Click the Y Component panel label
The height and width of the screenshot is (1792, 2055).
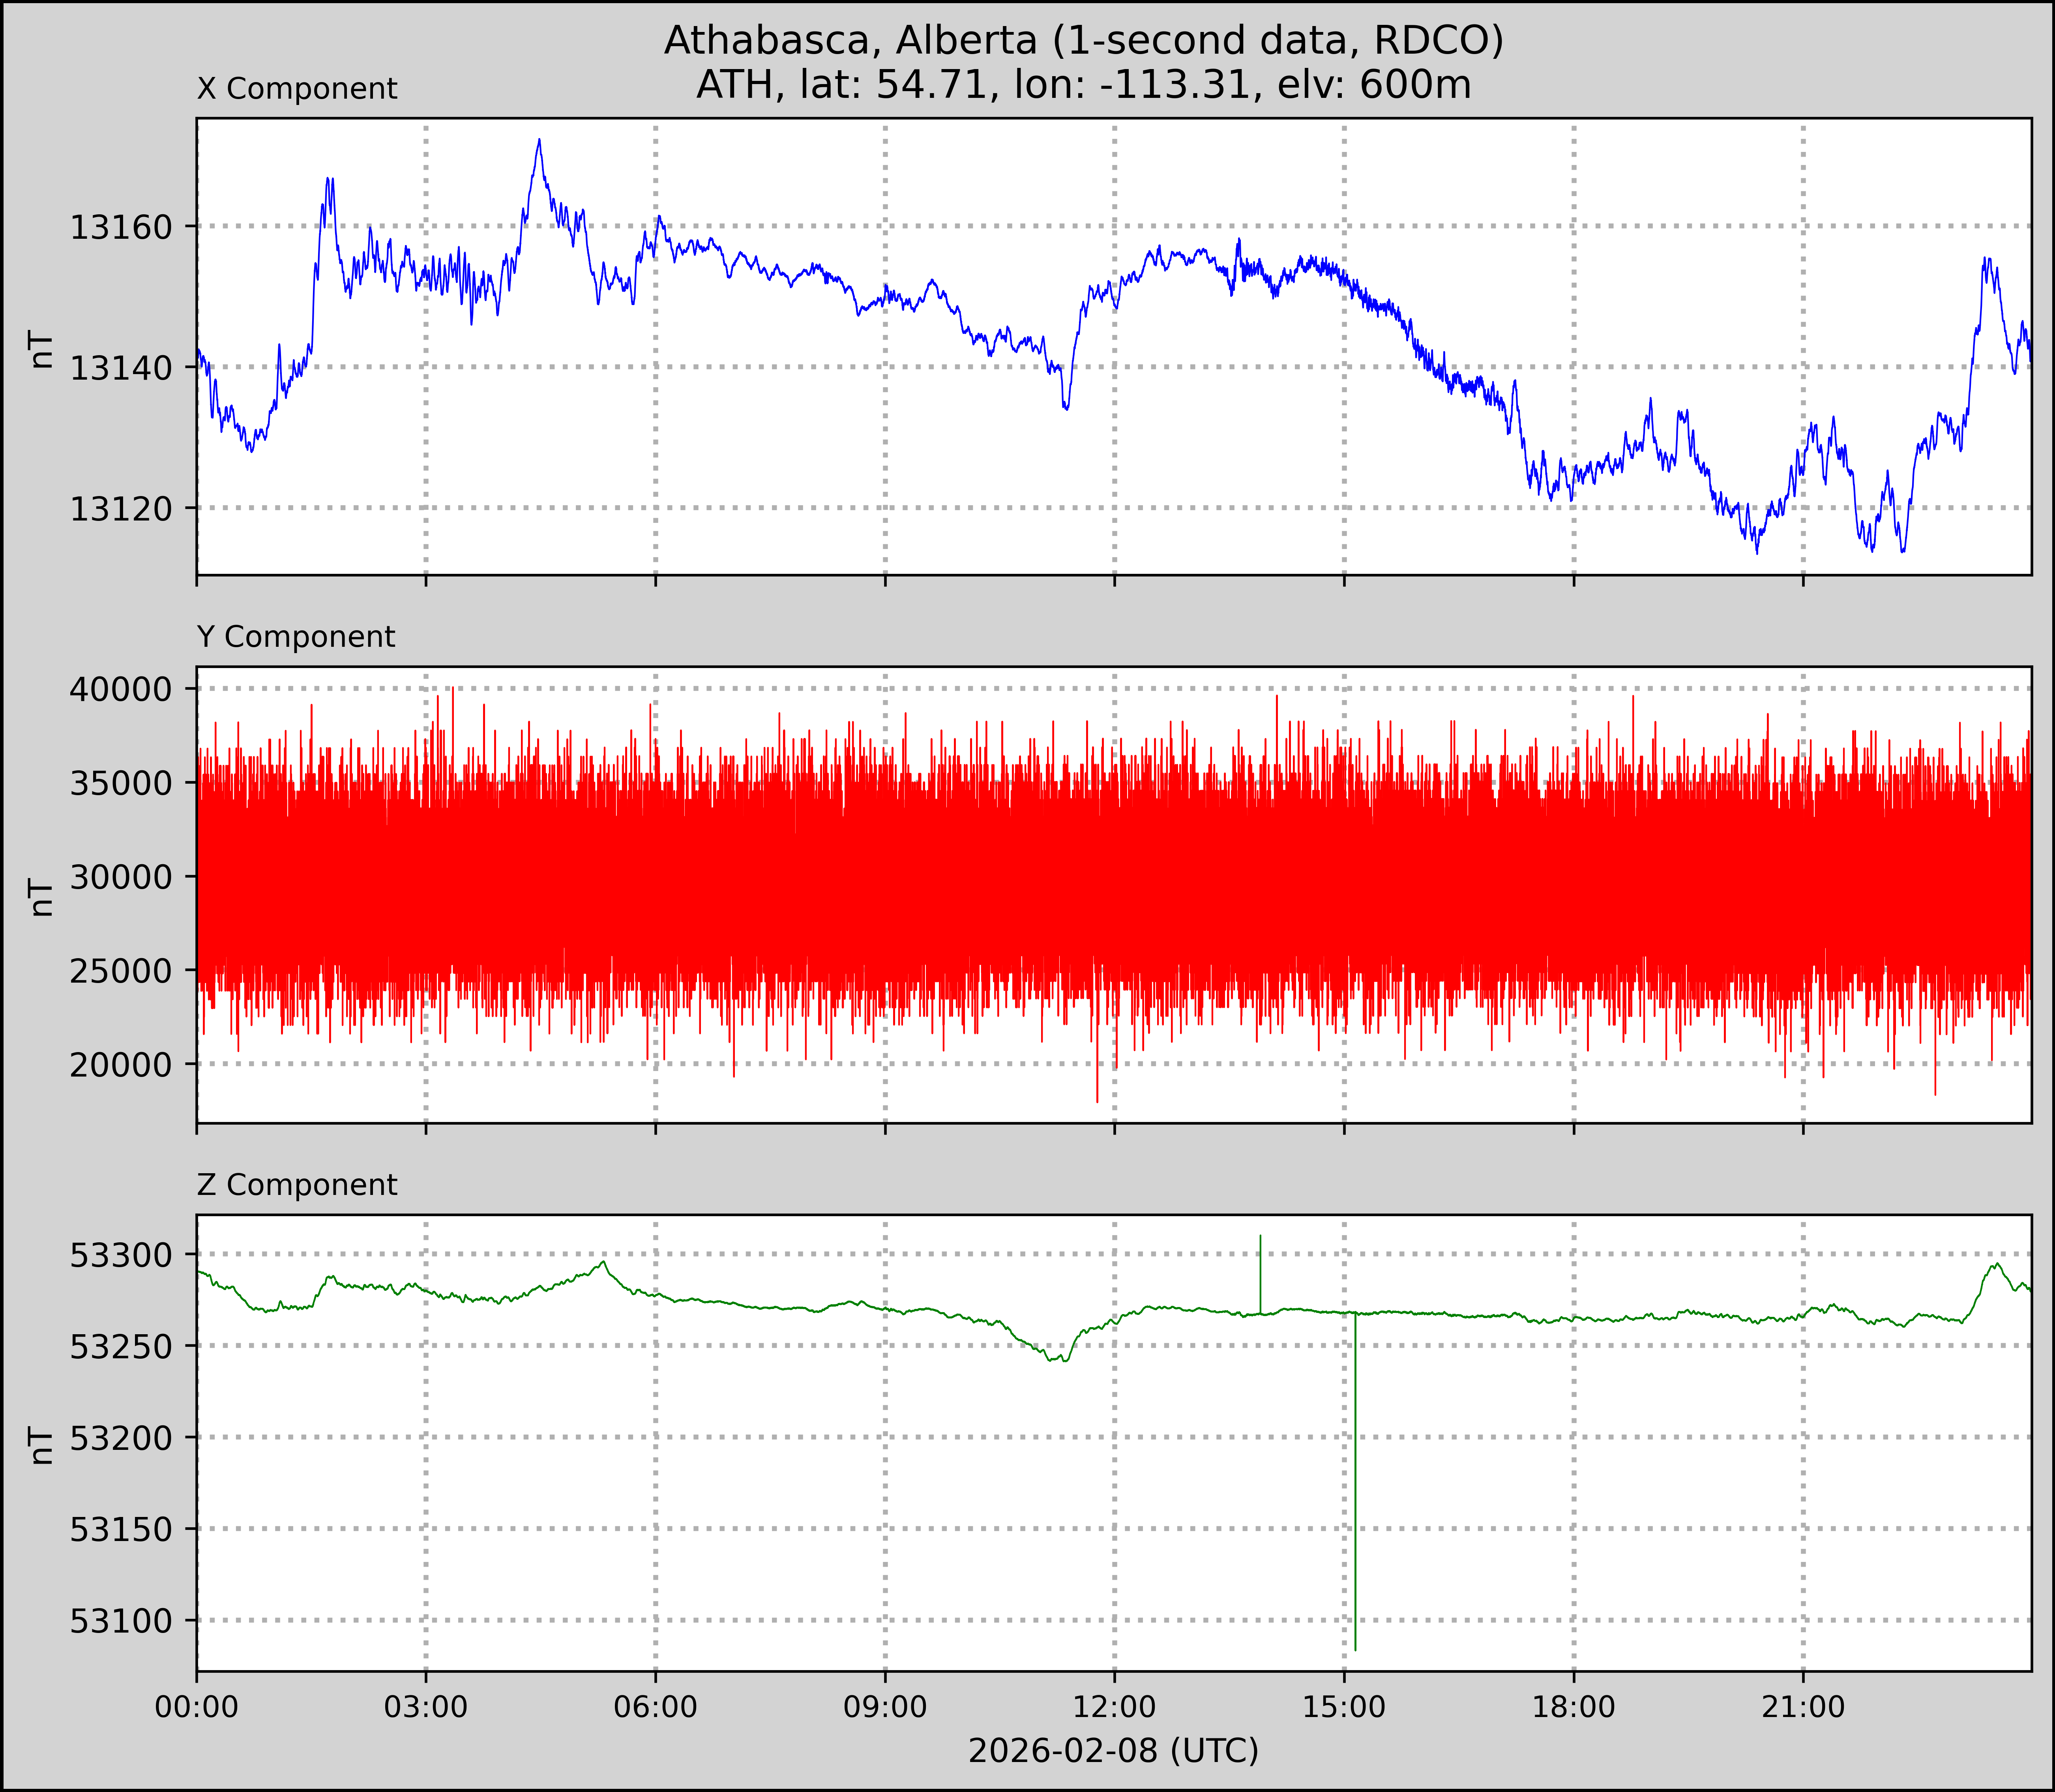[x=296, y=637]
